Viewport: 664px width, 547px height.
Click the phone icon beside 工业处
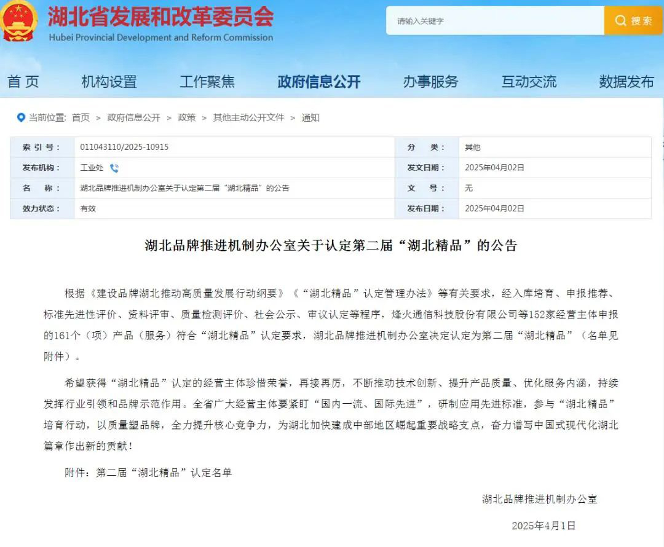(114, 168)
